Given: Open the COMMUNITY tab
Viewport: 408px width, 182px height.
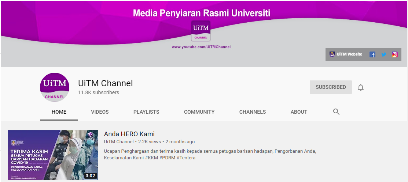Looking at the screenshot, I should [199, 112].
